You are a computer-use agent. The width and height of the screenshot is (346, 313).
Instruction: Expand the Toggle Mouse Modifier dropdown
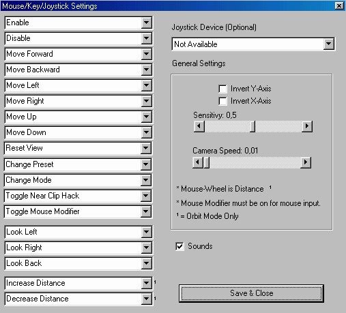(145, 211)
